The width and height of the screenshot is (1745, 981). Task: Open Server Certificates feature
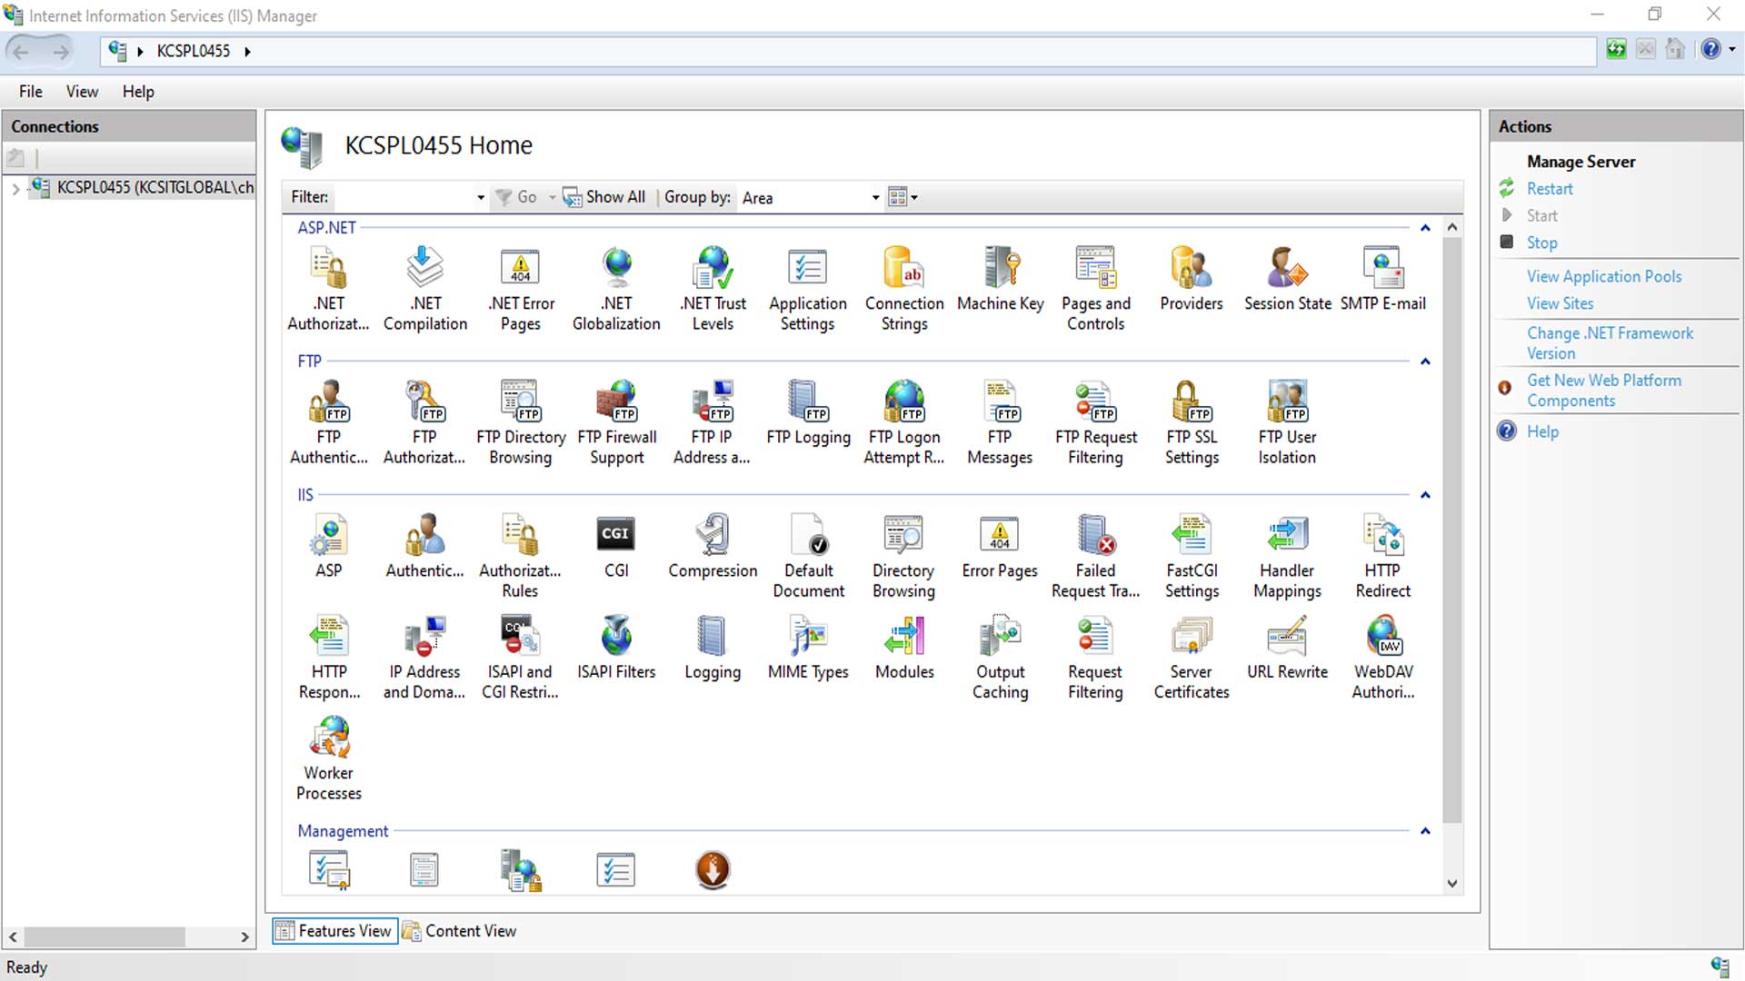coord(1192,657)
